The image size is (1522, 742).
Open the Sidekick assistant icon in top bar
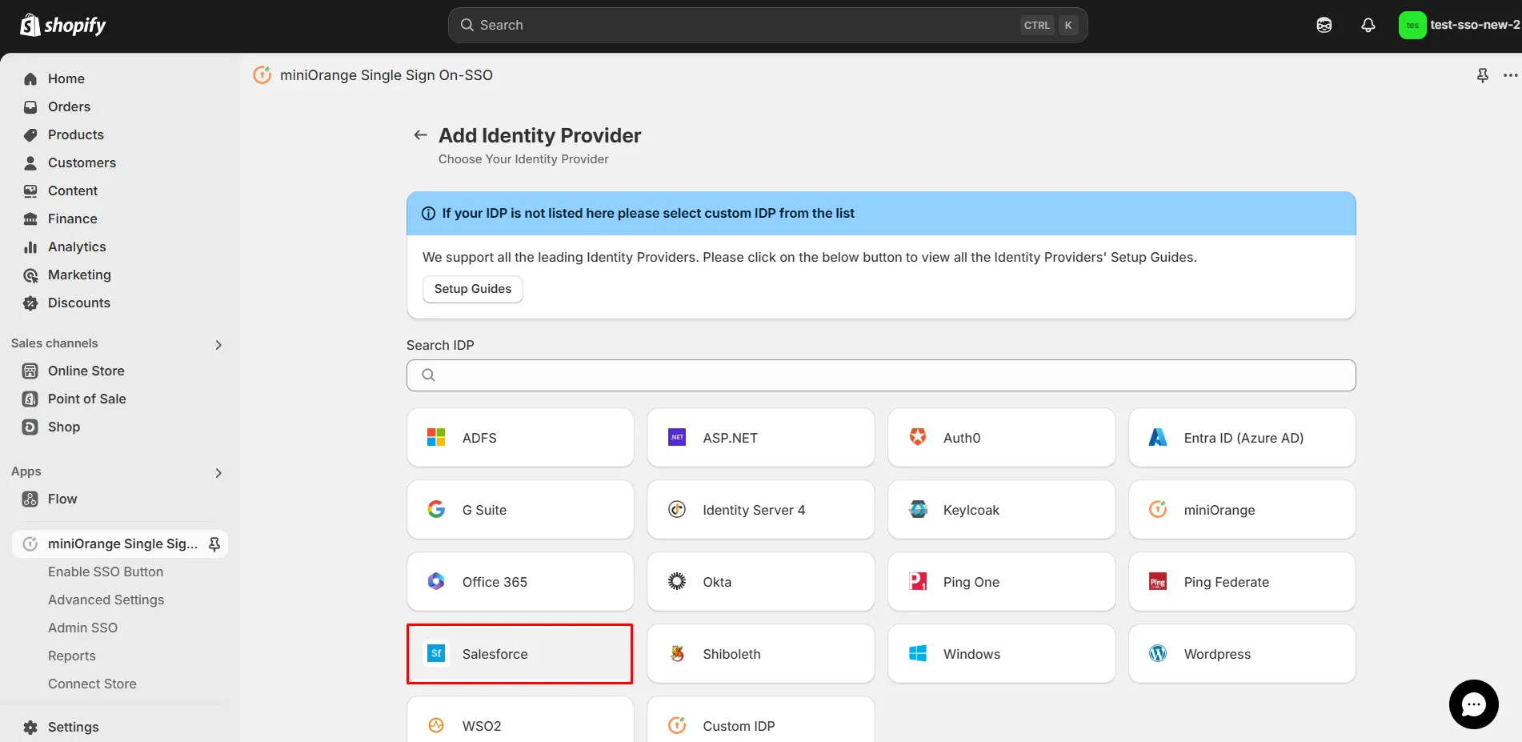coord(1324,25)
